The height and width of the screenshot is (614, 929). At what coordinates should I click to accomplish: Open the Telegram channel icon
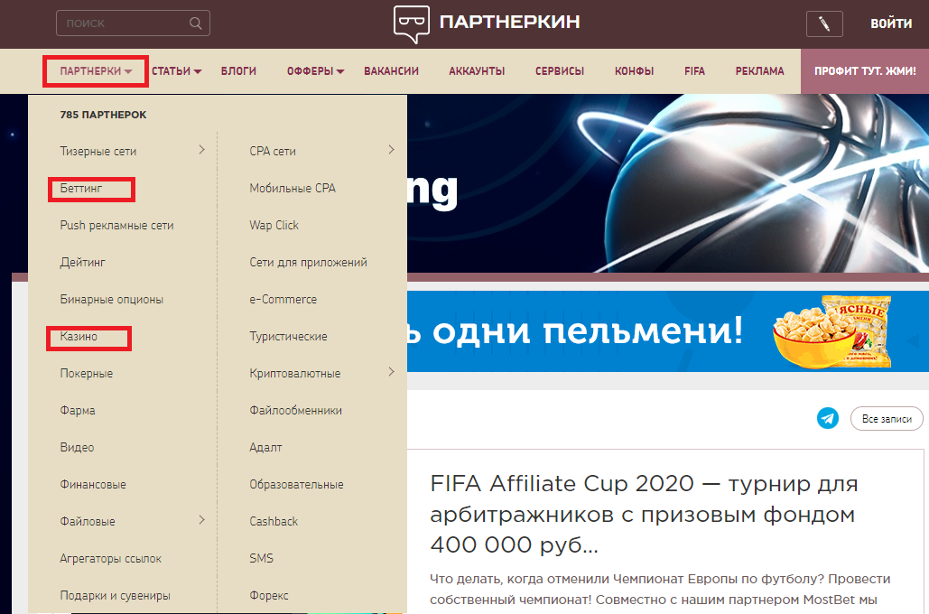point(828,418)
